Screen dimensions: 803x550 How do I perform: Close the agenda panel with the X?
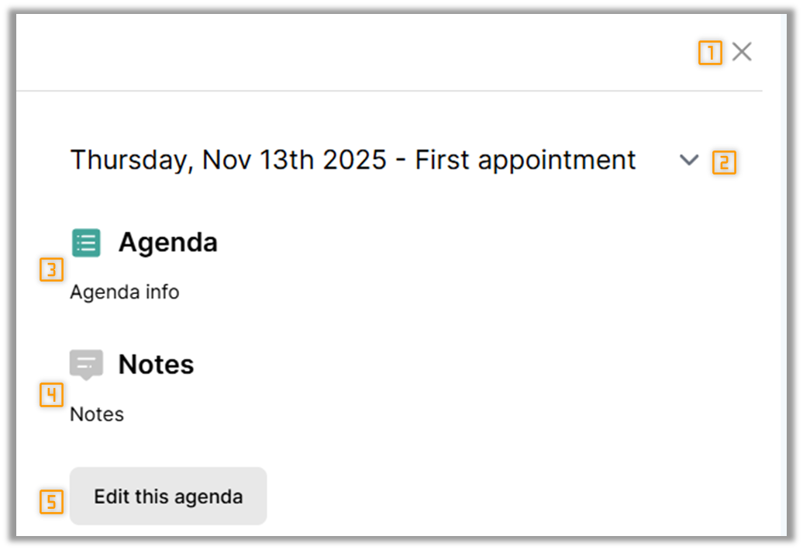click(x=742, y=52)
